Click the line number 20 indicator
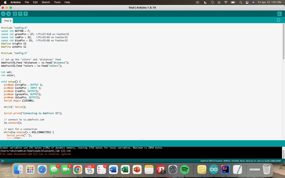The height and width of the screenshot is (178, 285). [2, 161]
